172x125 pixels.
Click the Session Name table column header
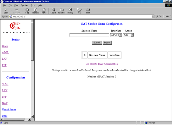[97, 55]
